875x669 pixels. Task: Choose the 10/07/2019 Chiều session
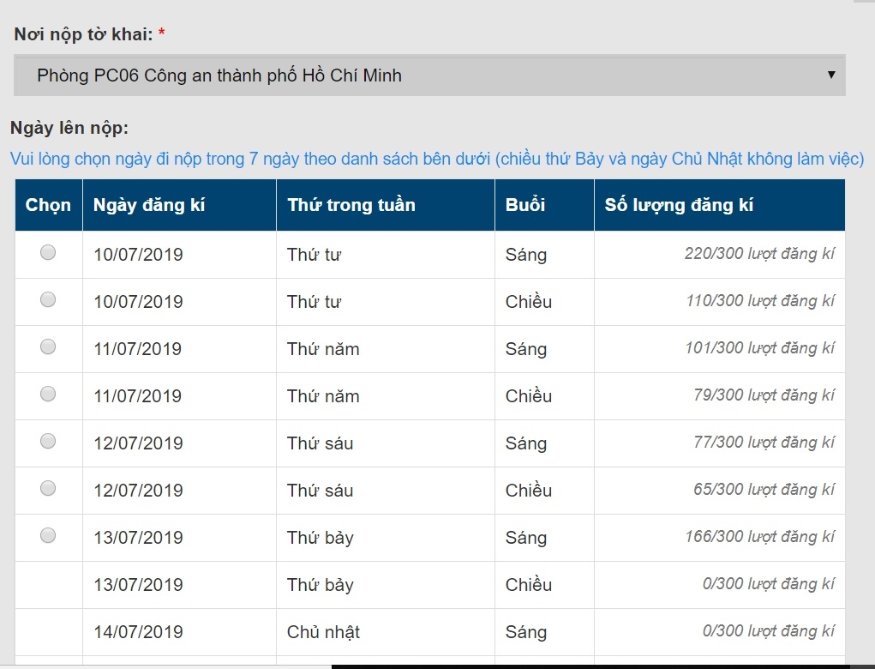[48, 298]
